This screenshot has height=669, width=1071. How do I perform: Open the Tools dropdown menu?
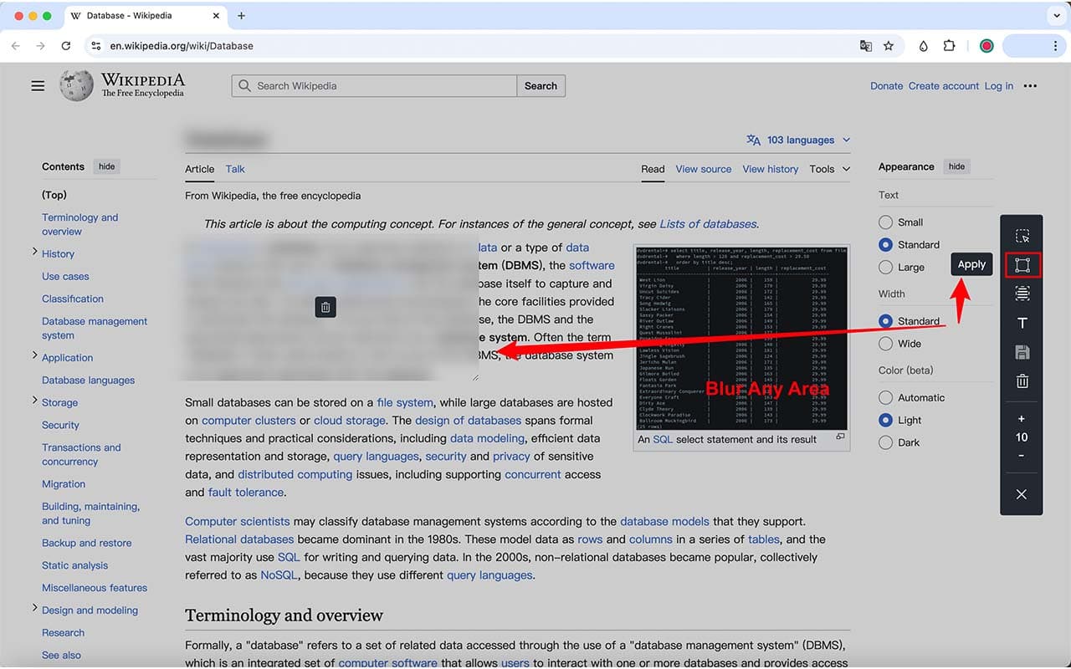coord(829,169)
